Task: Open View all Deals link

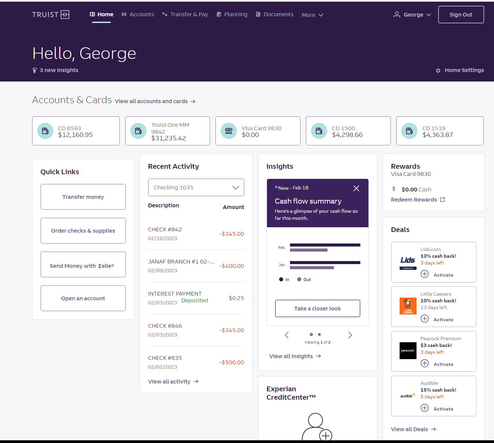Action: [x=413, y=429]
